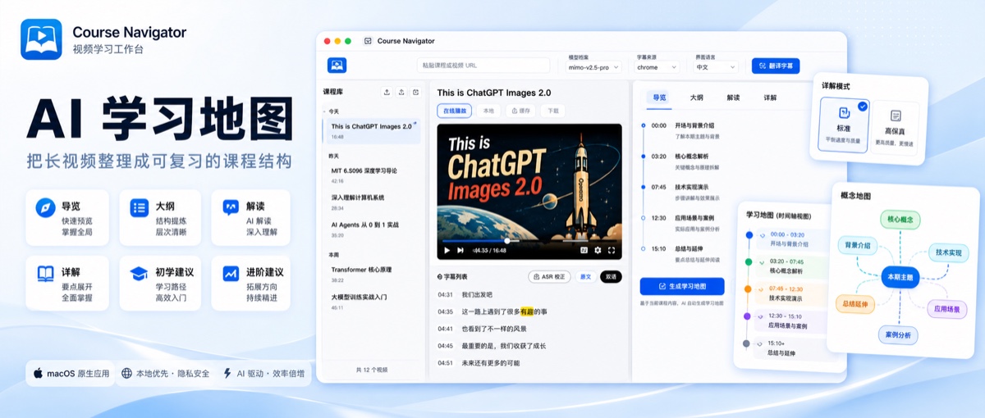Select the 下载 source option
985x418 pixels.
click(552, 111)
